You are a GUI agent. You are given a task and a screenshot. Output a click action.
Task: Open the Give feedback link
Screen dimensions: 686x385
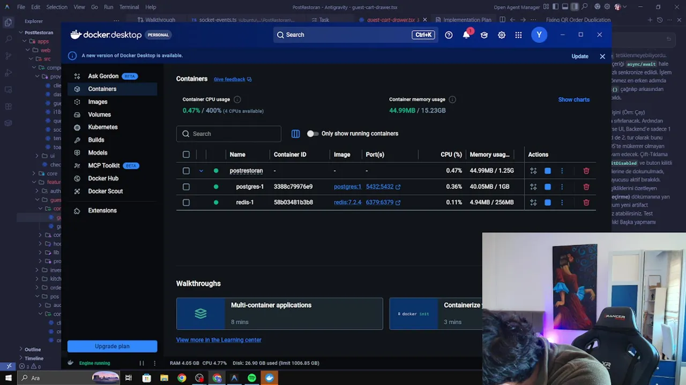coord(233,79)
